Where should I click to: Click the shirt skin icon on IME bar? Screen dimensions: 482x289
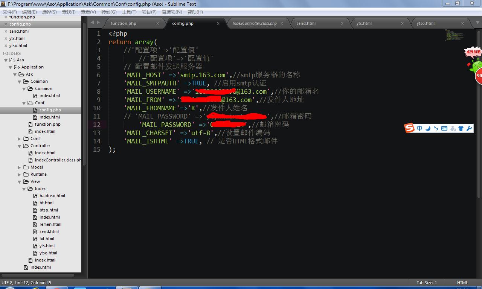[461, 128]
